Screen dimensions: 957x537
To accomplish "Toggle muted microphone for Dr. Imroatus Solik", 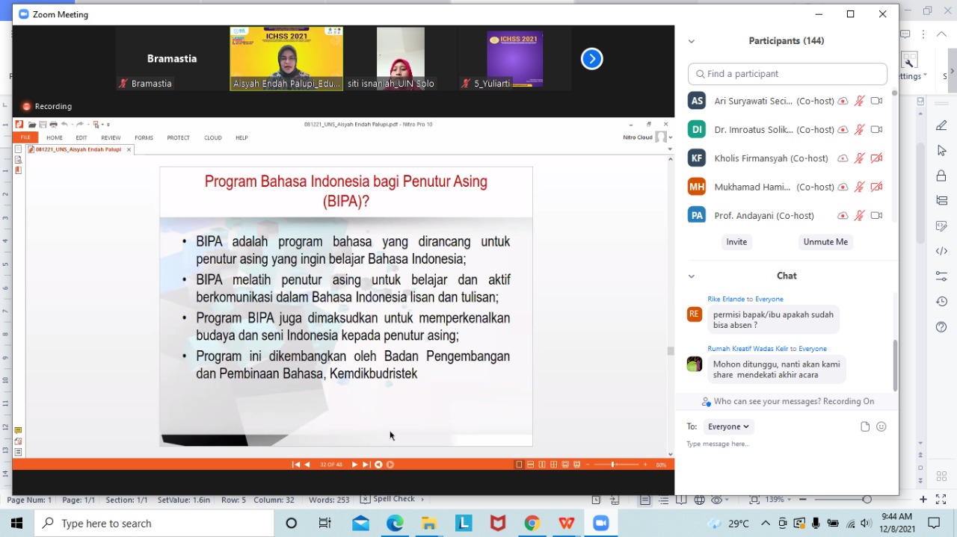I will point(860,130).
